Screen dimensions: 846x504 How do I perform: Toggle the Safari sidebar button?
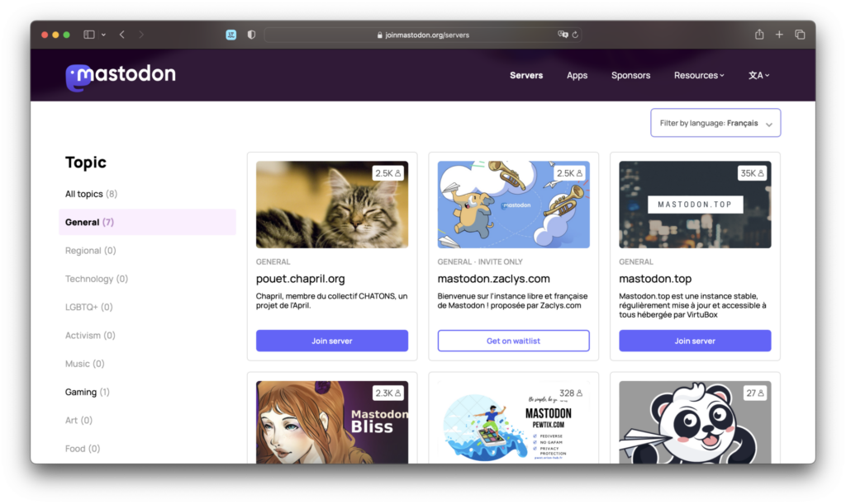point(89,35)
